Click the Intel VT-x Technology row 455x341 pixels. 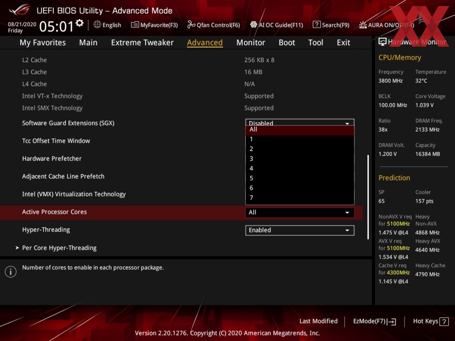pyautogui.click(x=181, y=96)
